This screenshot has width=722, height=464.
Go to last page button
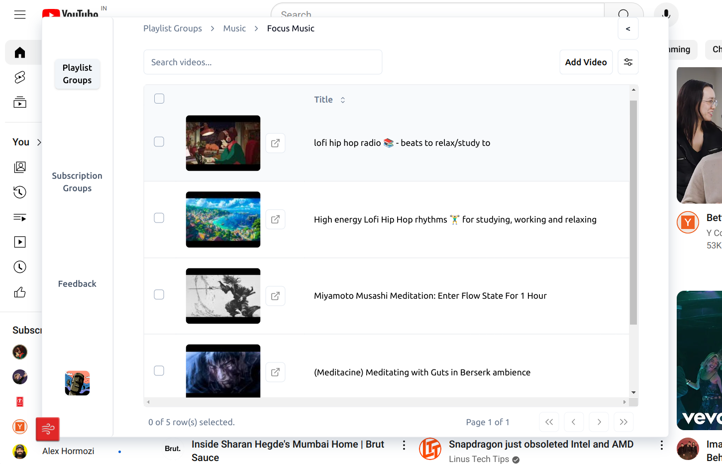click(x=623, y=422)
